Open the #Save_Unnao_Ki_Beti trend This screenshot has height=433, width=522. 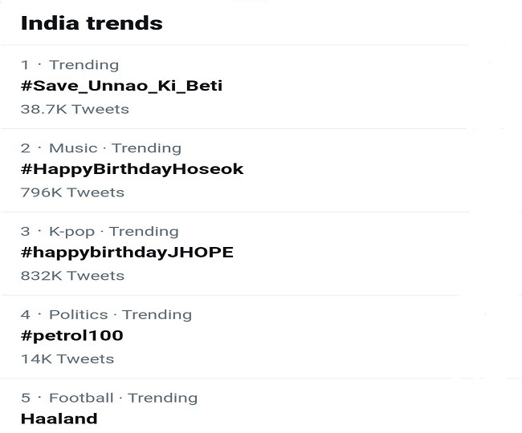(x=120, y=86)
